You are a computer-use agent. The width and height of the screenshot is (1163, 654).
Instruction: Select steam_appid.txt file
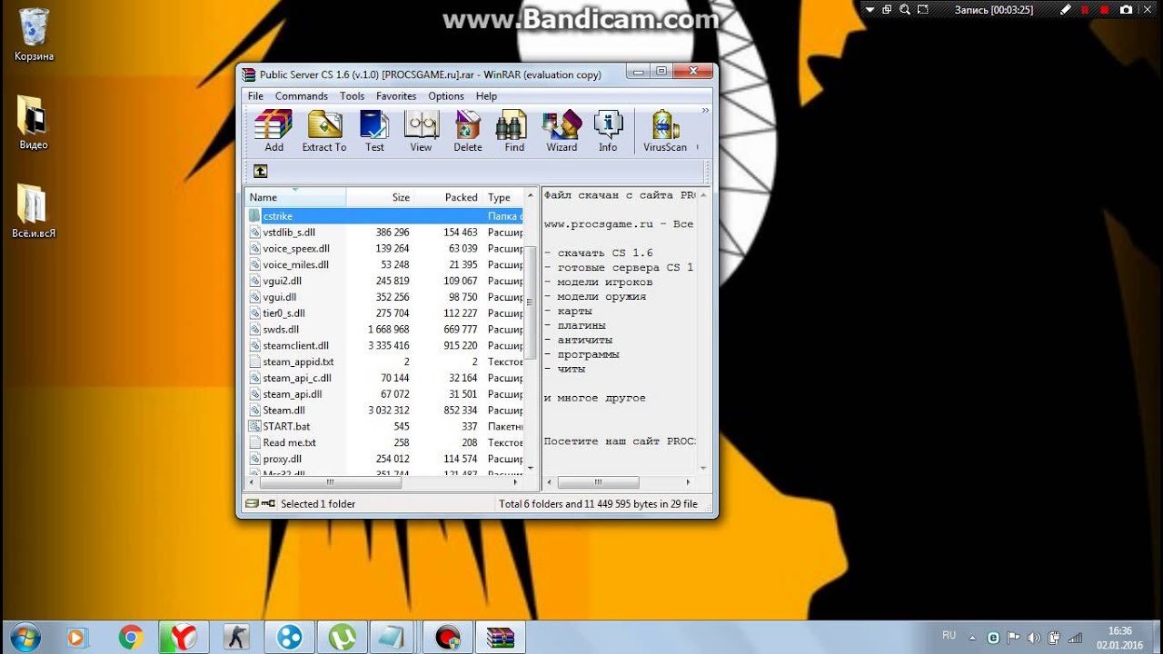click(x=384, y=362)
